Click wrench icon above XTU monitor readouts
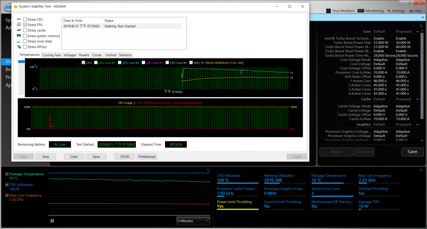 421,170
